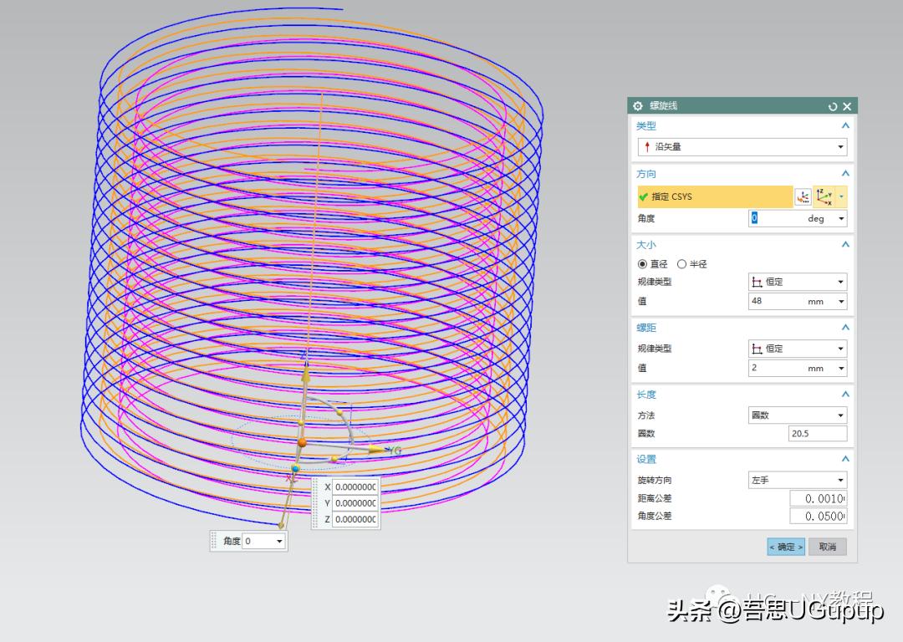Open the 类型 dropdown showing 沿矢量
The width and height of the screenshot is (903, 642).
(x=841, y=146)
